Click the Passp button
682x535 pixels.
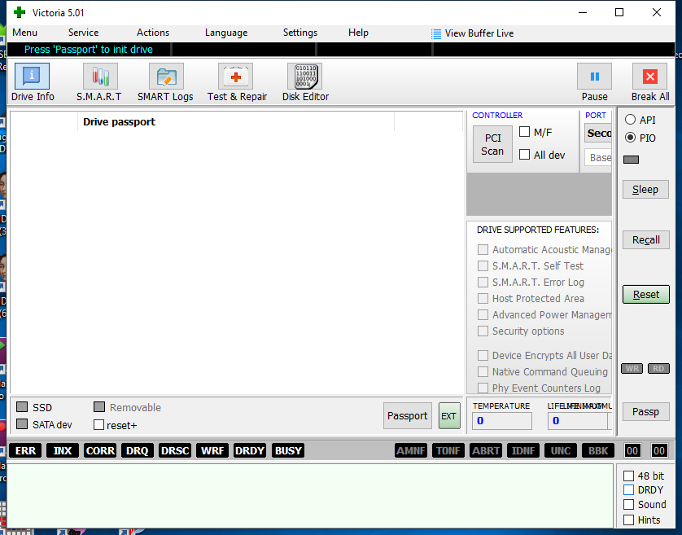[x=646, y=412]
